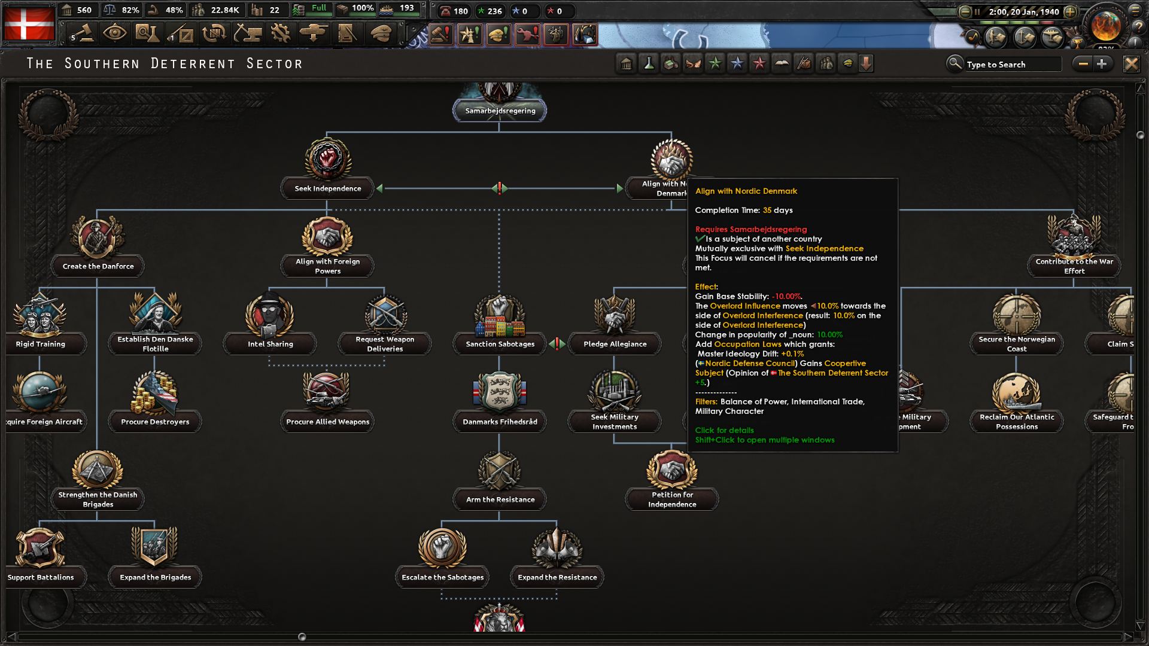The height and width of the screenshot is (646, 1149).
Task: Toggle the navy experience blue star filter
Action: (737, 63)
